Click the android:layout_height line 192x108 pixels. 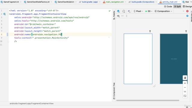37,31
